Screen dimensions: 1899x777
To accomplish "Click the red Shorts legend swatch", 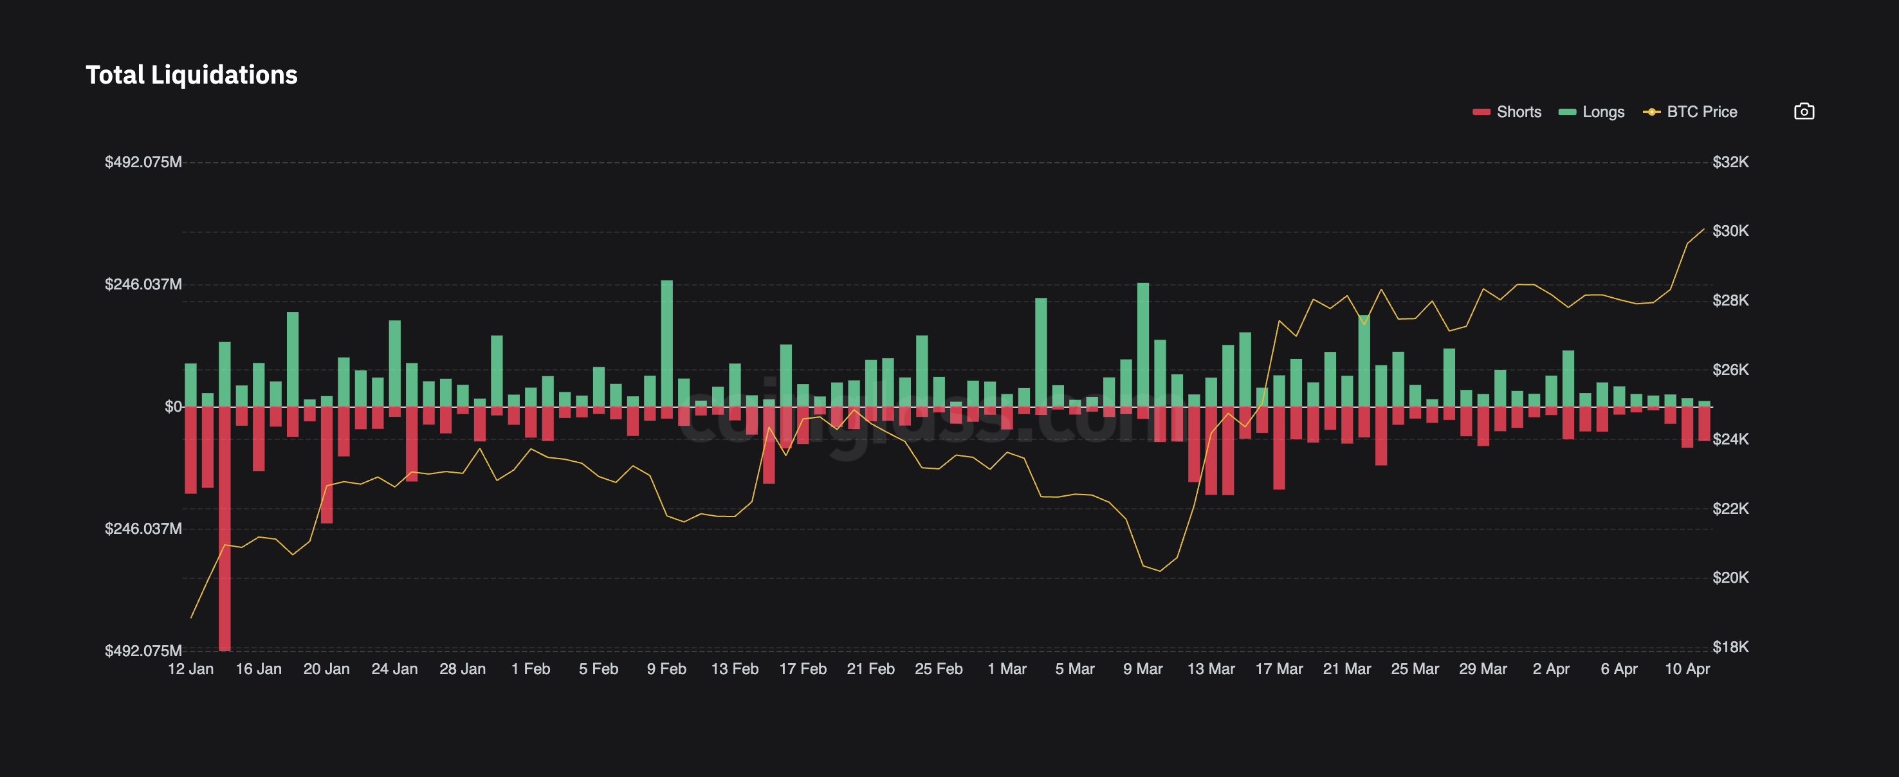I will tap(1481, 112).
